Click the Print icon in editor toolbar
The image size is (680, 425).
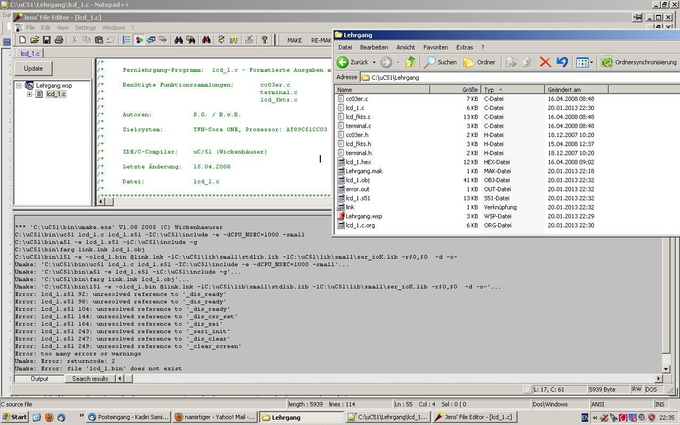[x=59, y=40]
